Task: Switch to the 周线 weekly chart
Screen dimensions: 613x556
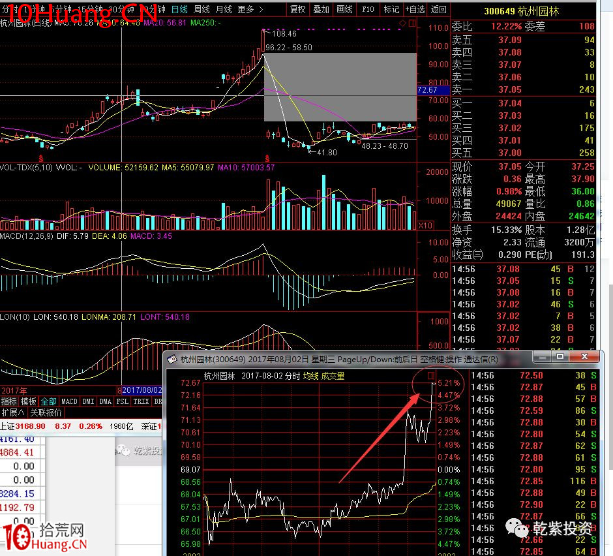Action: [x=202, y=9]
